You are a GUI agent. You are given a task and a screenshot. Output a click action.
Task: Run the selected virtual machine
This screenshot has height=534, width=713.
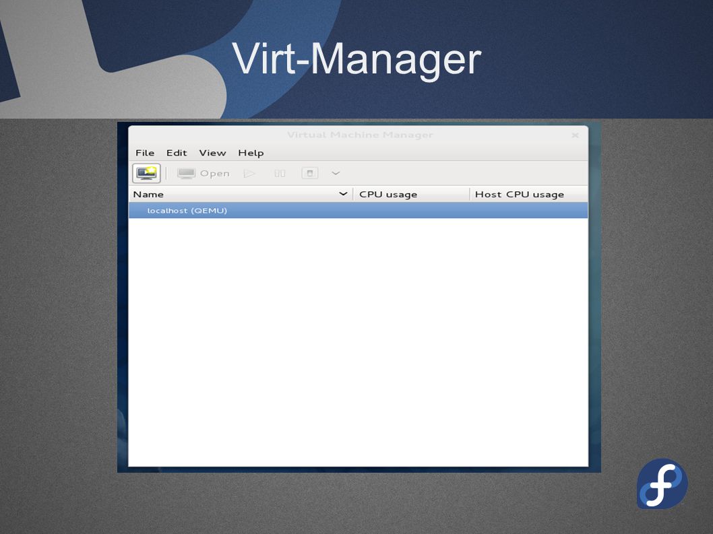(249, 173)
